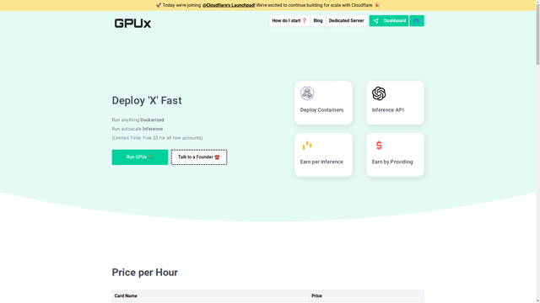Open the Discord icon button
Image resolution: width=540 pixels, height=303 pixels.
point(416,20)
